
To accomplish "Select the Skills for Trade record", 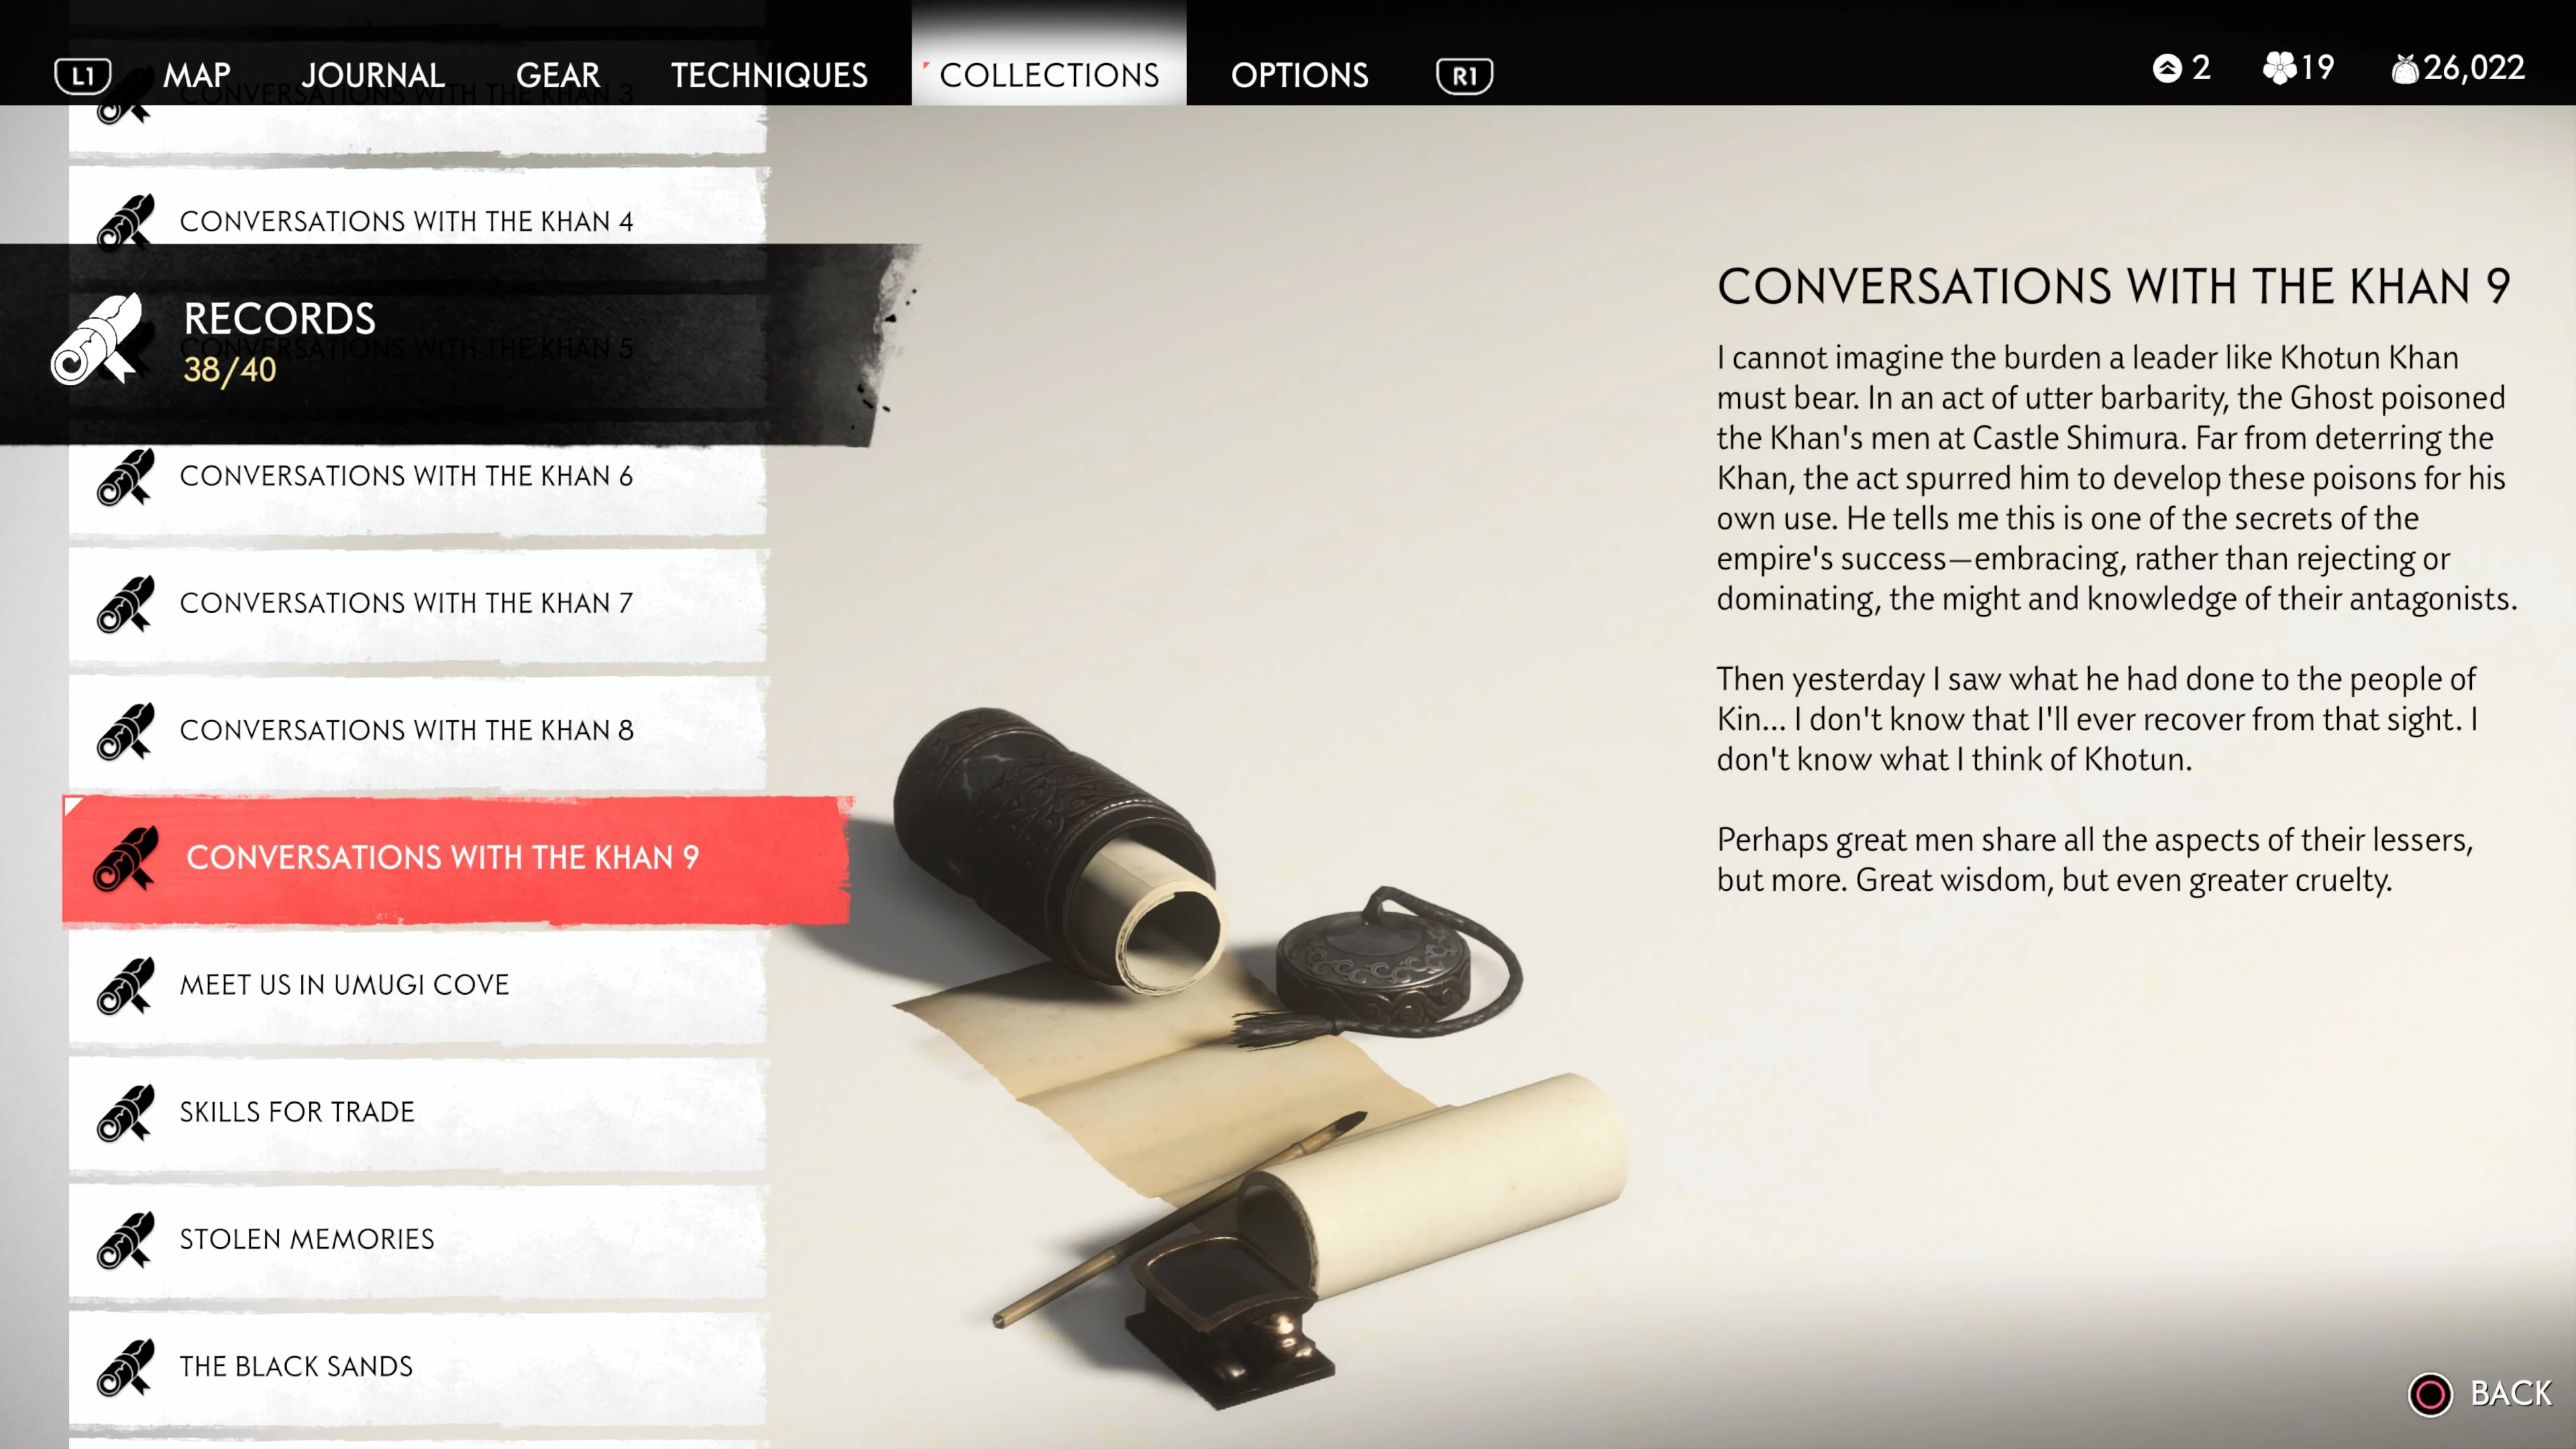I will point(418,1113).
